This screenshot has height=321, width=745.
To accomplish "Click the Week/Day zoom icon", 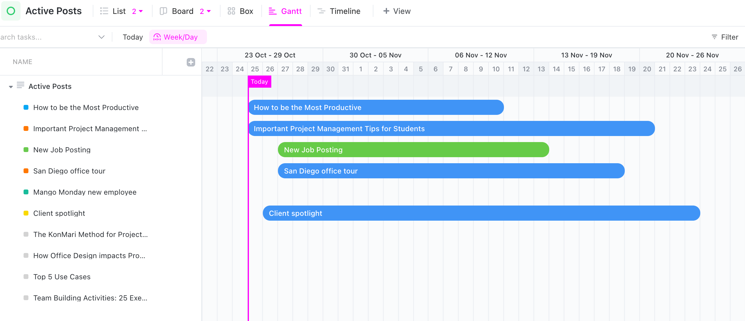I will 157,37.
